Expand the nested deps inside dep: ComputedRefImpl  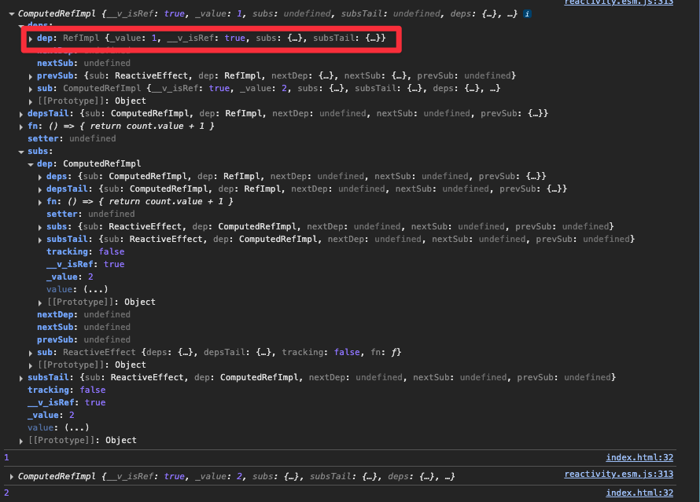coord(40,177)
